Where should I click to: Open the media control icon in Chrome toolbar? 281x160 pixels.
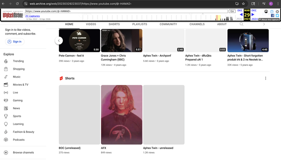coord(264,4)
